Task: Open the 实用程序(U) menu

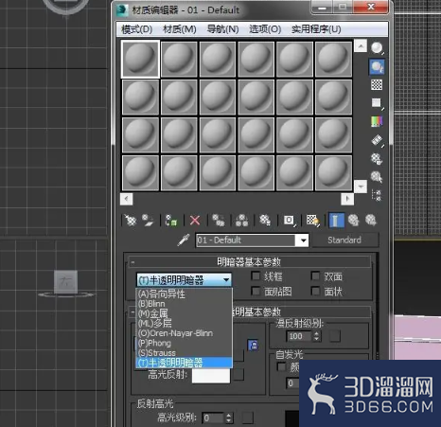Action: 316,29
